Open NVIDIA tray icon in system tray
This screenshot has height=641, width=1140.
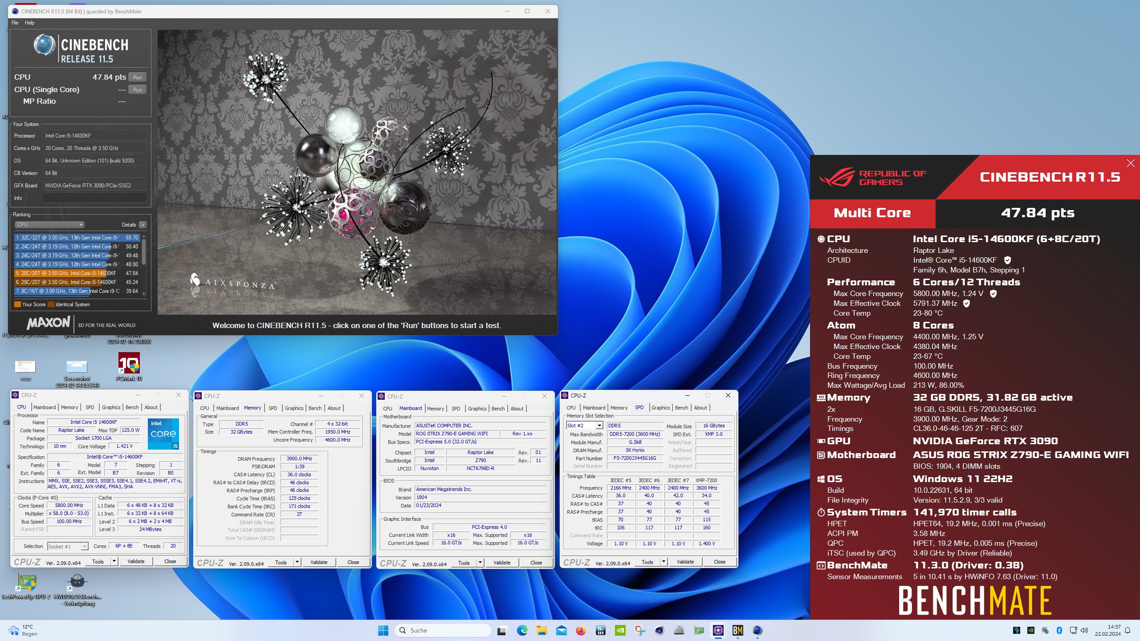pos(1030,630)
